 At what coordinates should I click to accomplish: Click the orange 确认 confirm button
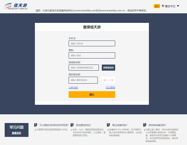(x=92, y=94)
